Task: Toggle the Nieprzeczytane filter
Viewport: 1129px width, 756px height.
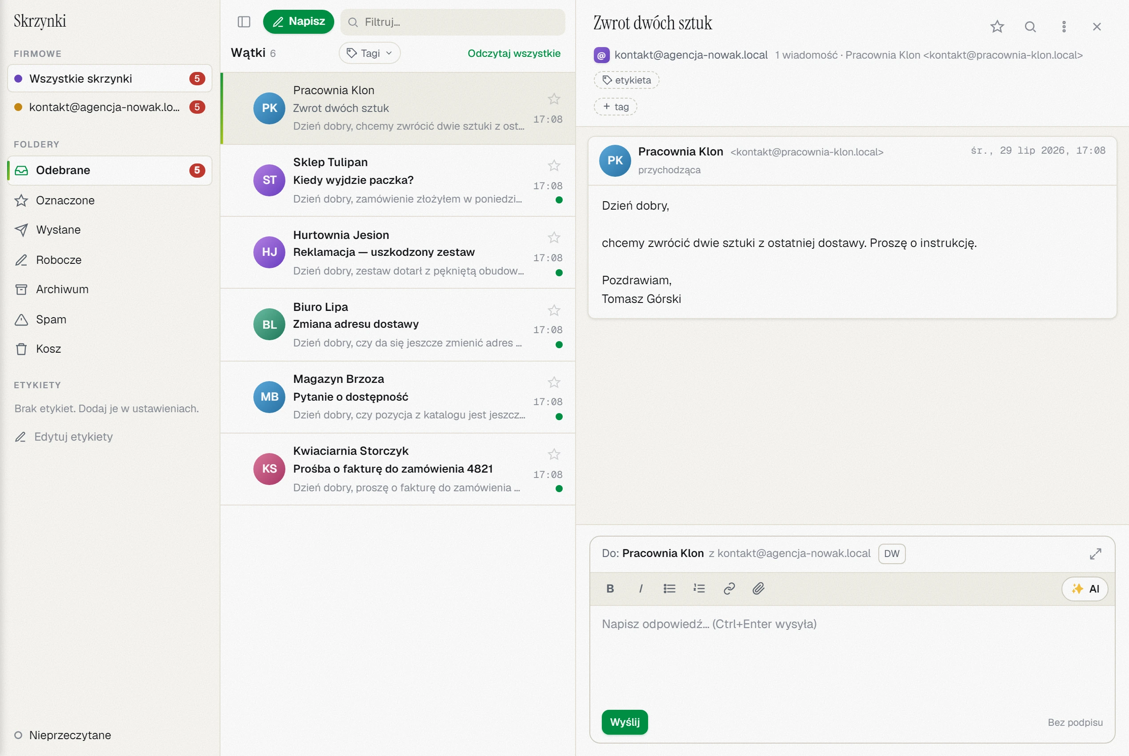Action: point(63,735)
